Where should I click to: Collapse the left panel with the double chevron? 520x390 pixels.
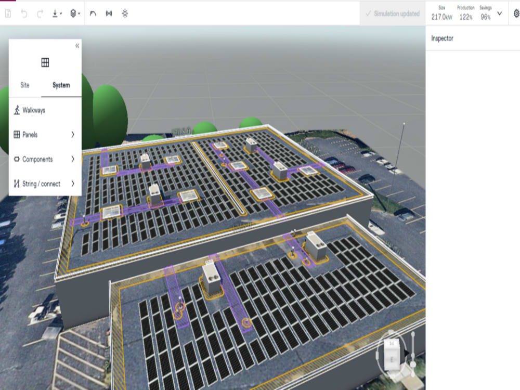[77, 46]
